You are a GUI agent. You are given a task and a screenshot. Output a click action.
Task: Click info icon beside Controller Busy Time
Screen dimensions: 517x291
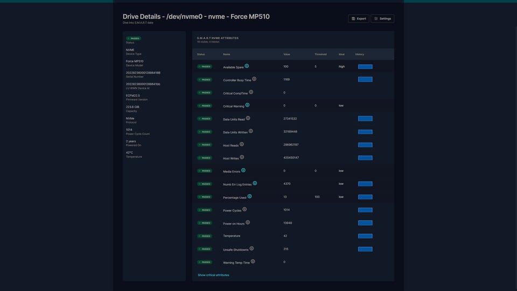(x=254, y=79)
